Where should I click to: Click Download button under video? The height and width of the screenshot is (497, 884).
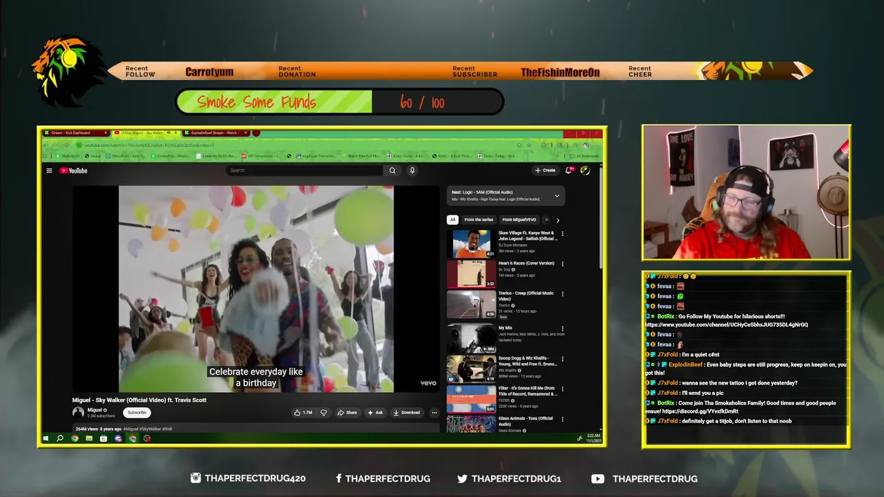406,413
